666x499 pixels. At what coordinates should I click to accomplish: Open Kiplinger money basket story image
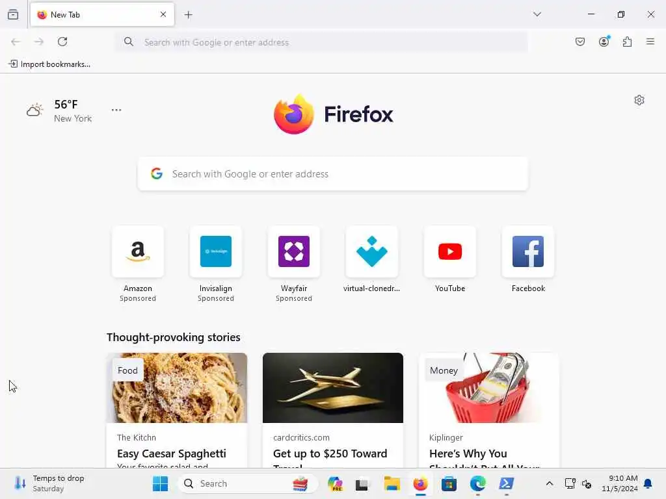point(489,388)
